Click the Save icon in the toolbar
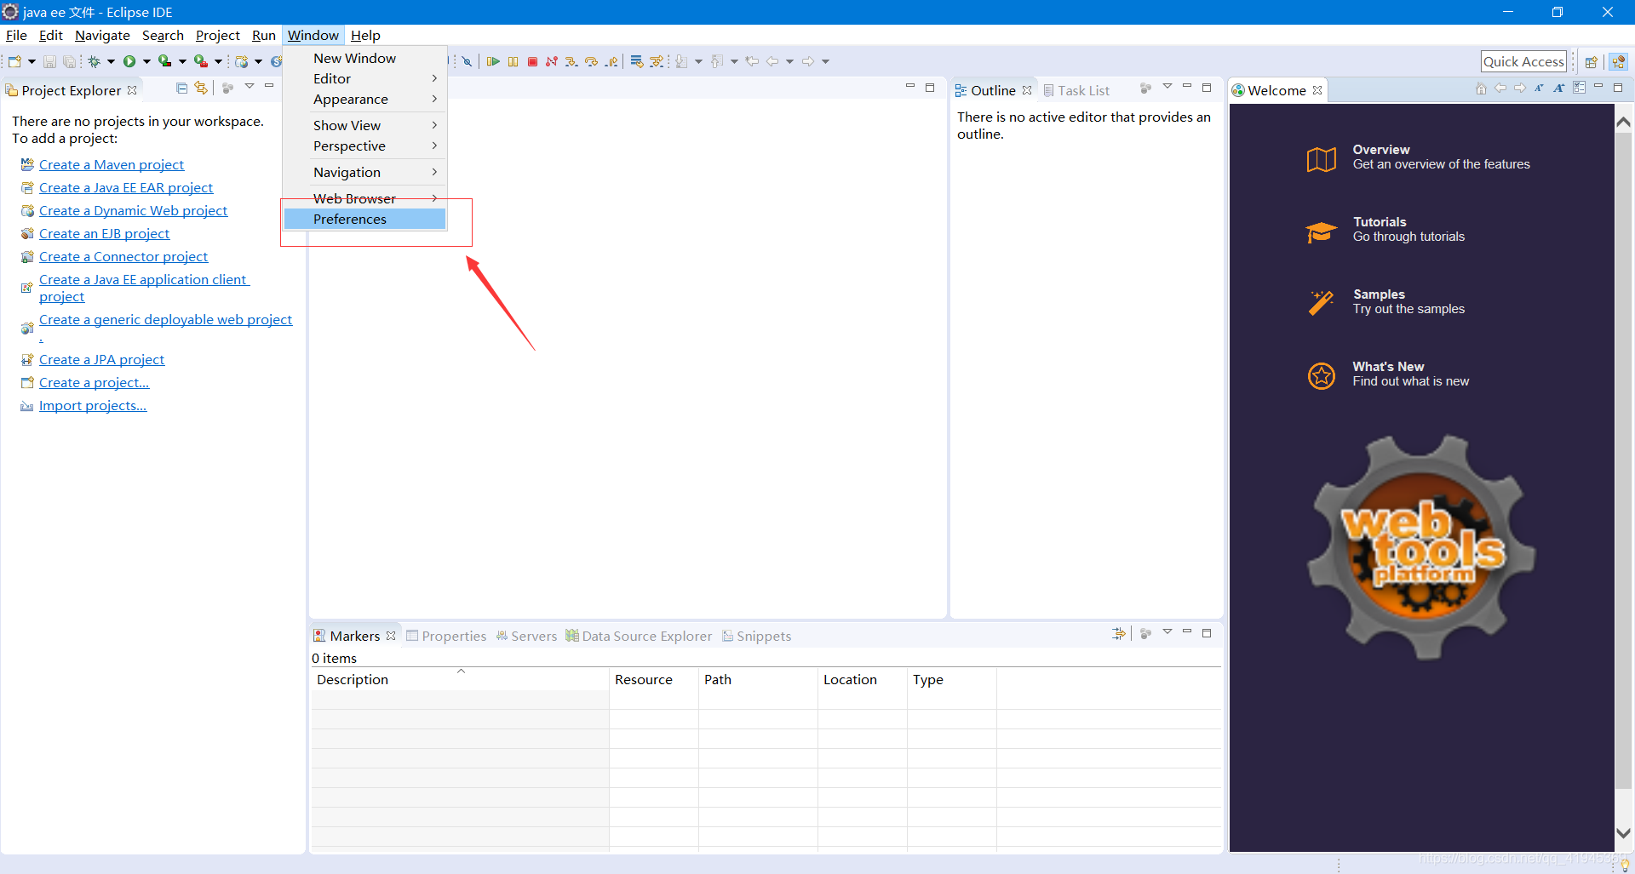 pyautogui.click(x=49, y=61)
